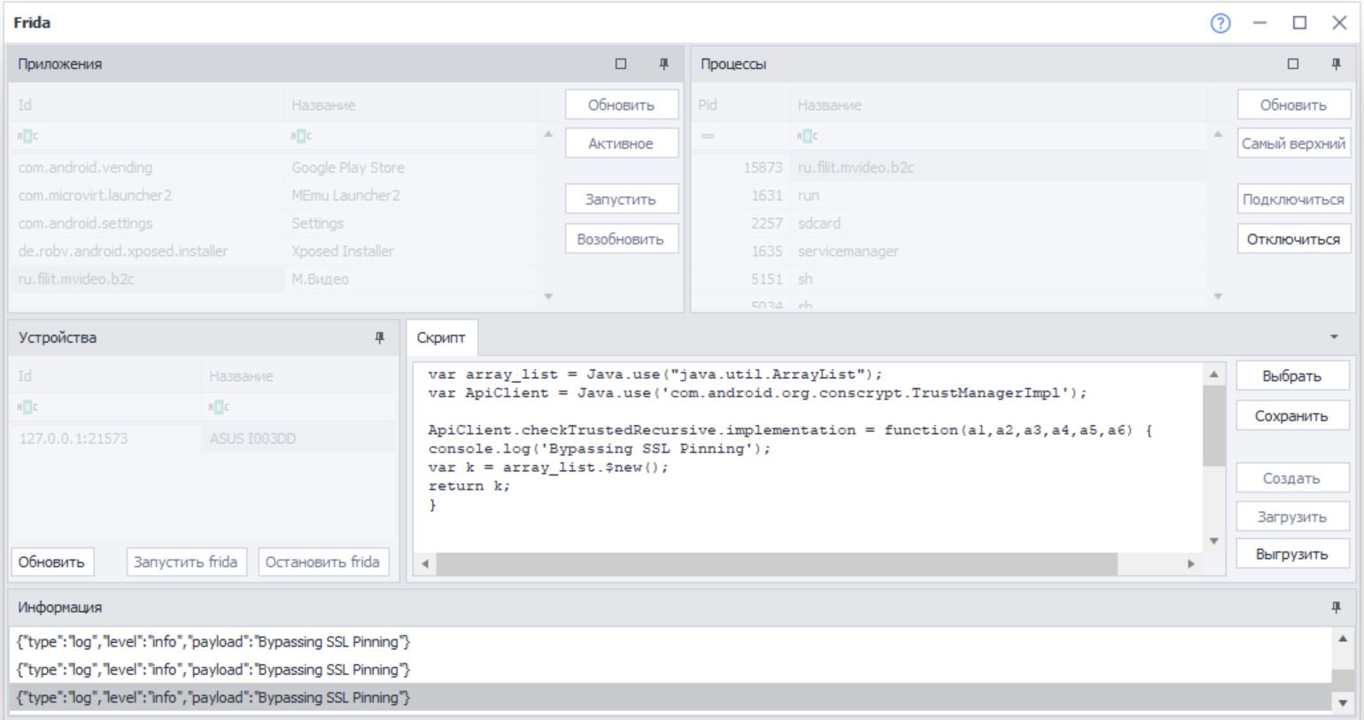Open the Скрипт panel dropdown arrow

[x=1334, y=337]
